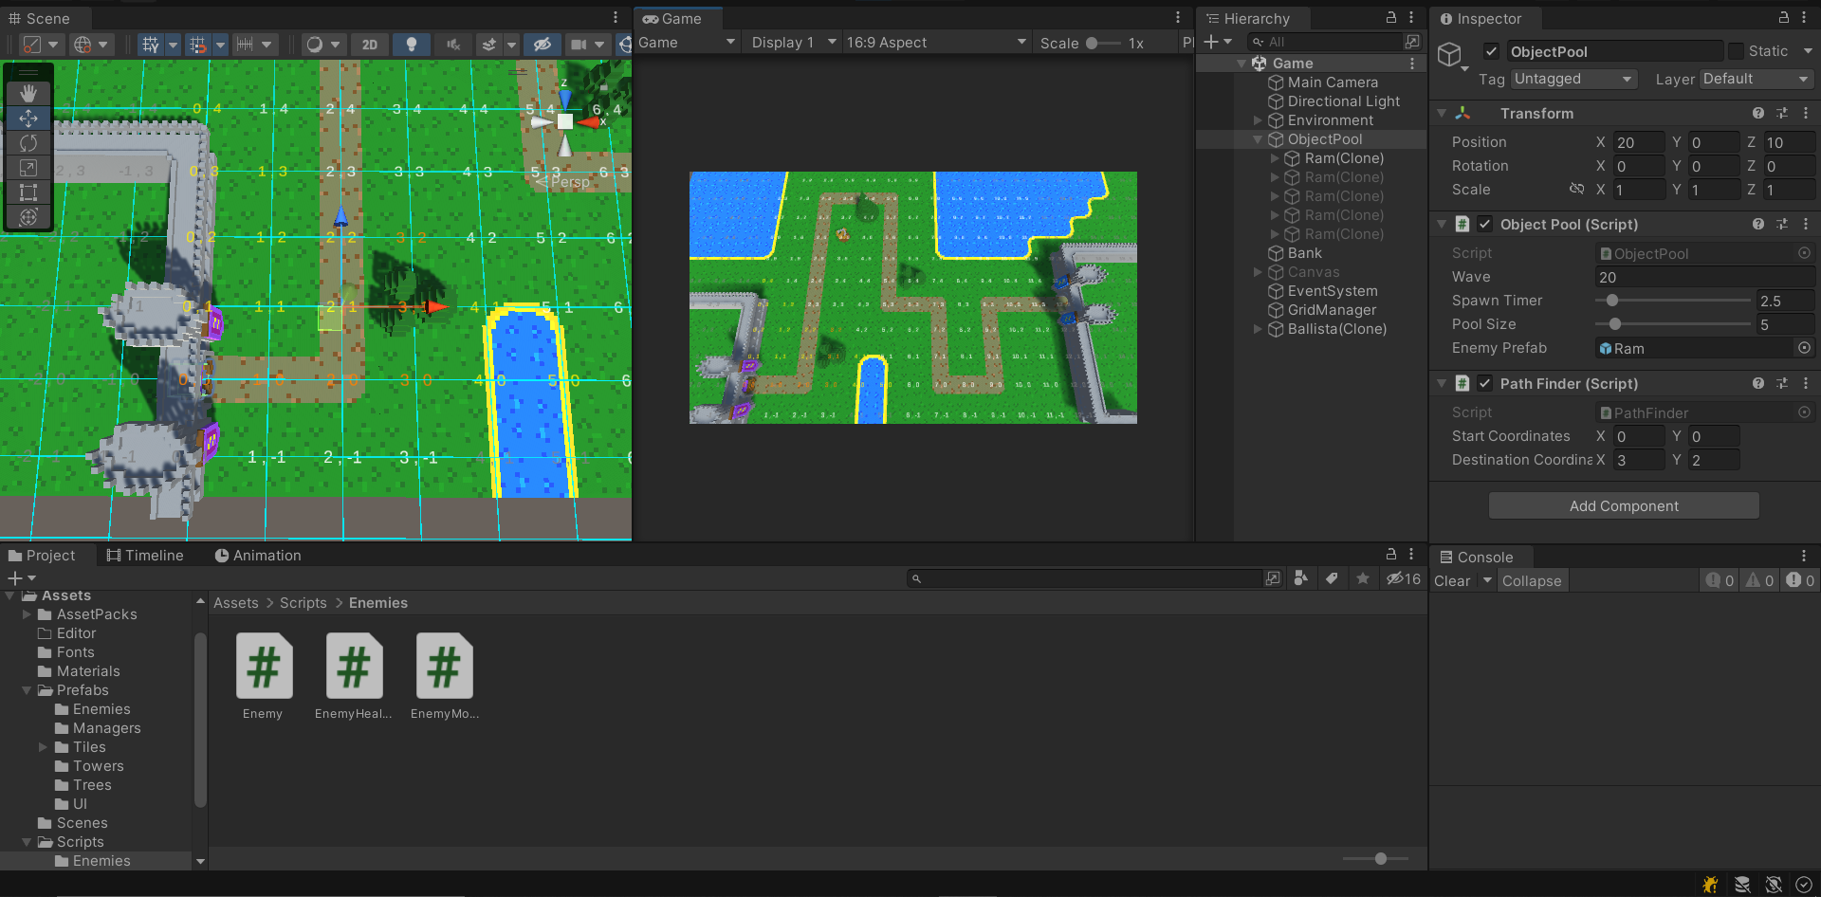Click the Add Component button
Image resolution: width=1821 pixels, height=897 pixels.
(x=1624, y=505)
